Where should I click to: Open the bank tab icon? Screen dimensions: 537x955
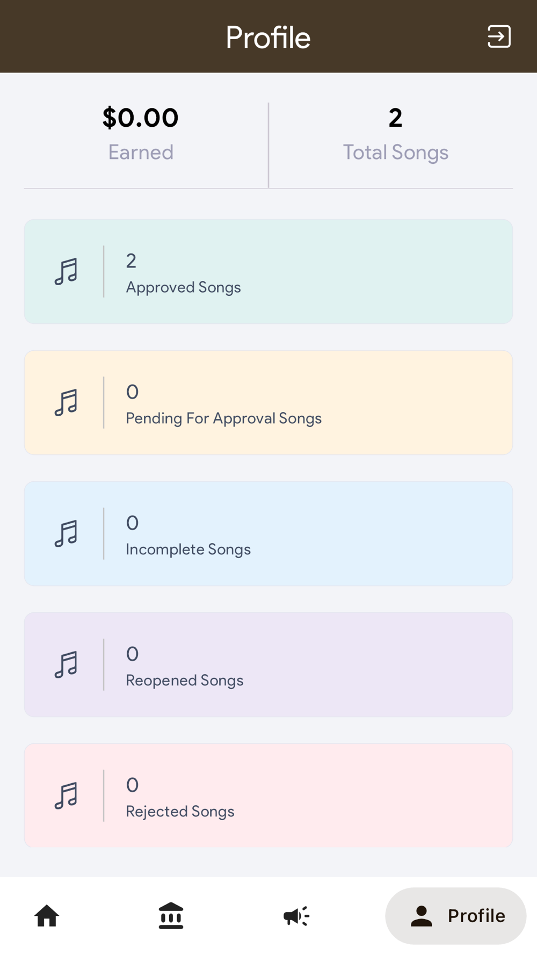coord(171,916)
